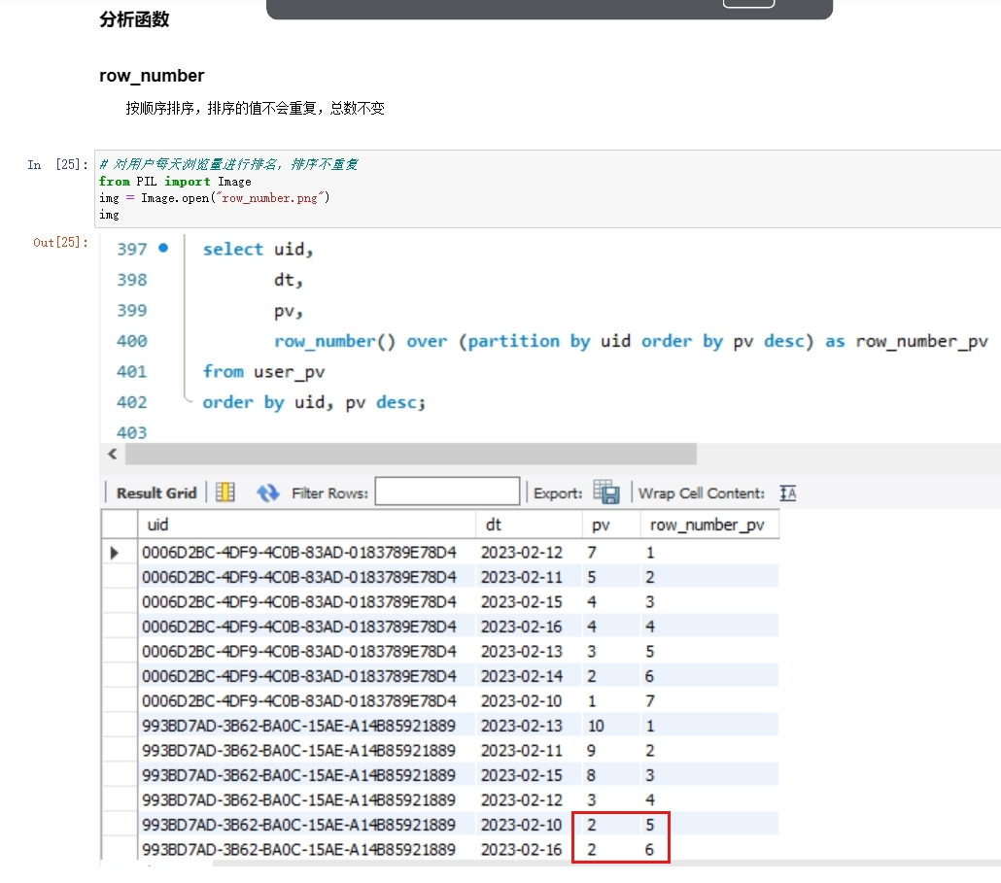The image size is (1001, 883).
Task: Click the In [25] cell prompt
Action: pyautogui.click(x=57, y=164)
